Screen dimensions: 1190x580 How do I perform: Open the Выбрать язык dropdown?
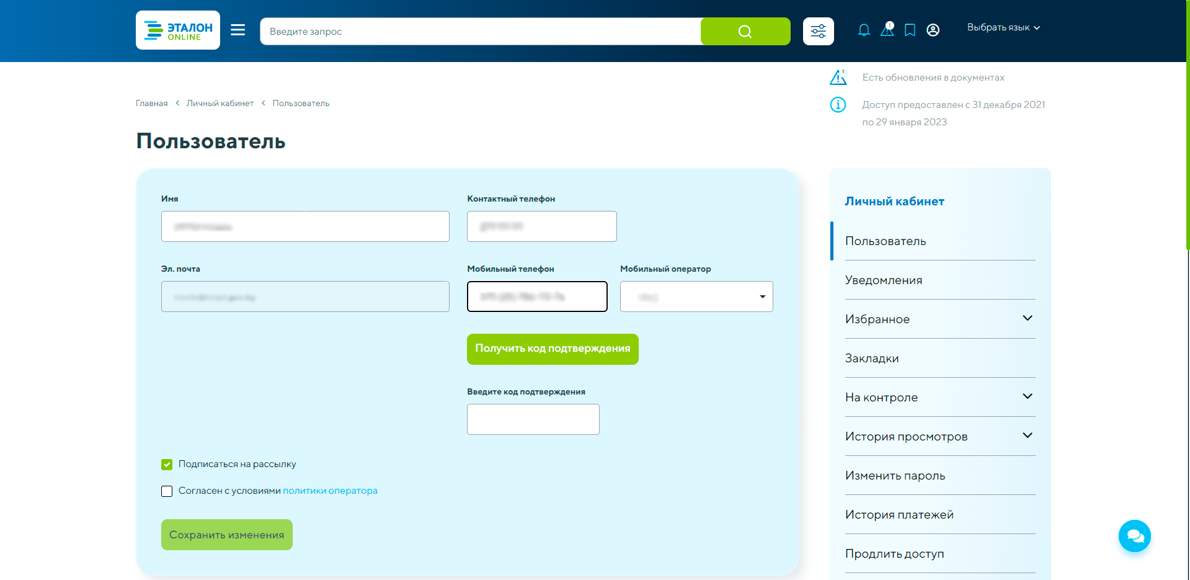coord(1003,27)
